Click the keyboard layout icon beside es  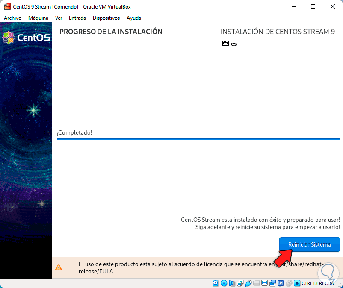[225, 44]
